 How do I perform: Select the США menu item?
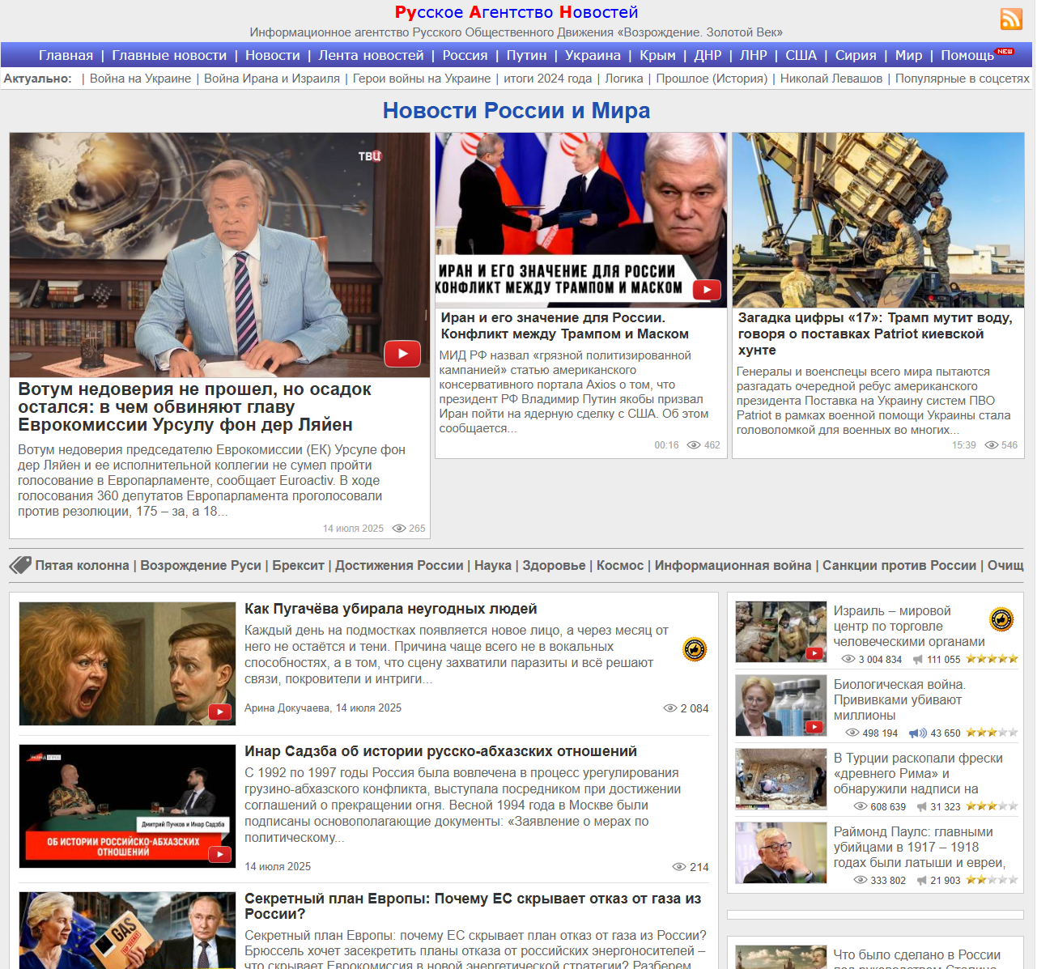[801, 55]
